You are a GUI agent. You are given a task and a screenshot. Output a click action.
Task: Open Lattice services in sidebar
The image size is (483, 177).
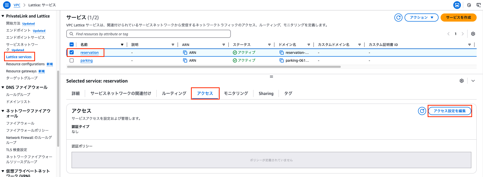pyautogui.click(x=19, y=57)
